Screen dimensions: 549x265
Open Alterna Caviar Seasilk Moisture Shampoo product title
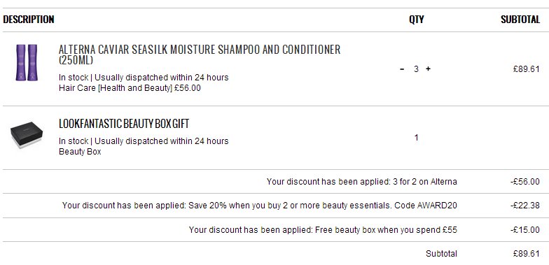tap(200, 55)
